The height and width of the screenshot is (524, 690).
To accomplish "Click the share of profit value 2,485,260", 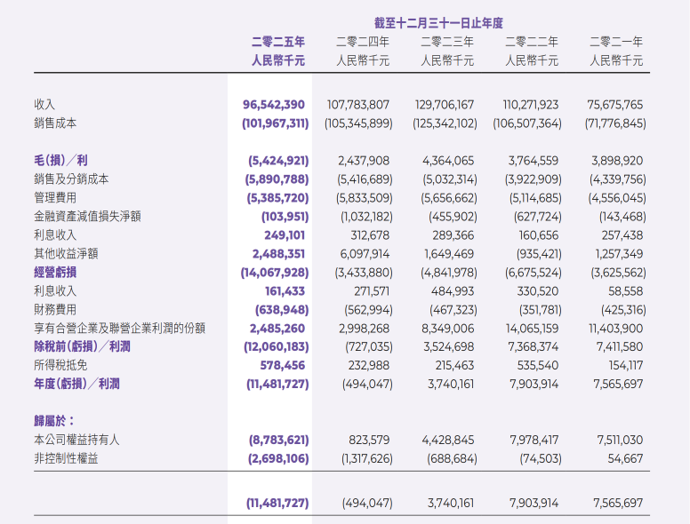I will click(277, 329).
